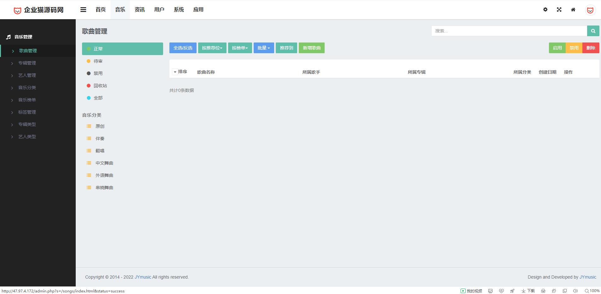Open 系统 top menu
The image size is (601, 294).
179,10
